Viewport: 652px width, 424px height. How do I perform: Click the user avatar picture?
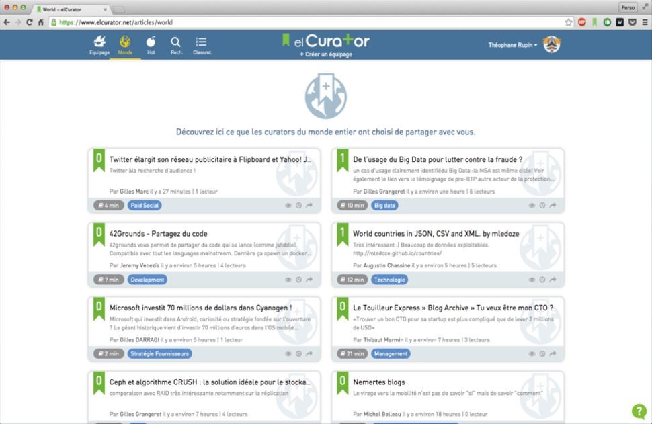tap(552, 44)
